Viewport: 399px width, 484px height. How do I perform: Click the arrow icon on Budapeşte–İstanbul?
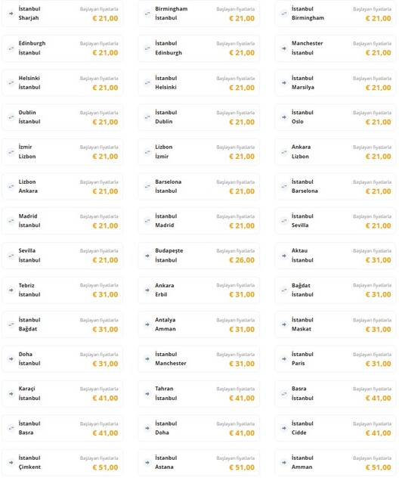tap(147, 256)
